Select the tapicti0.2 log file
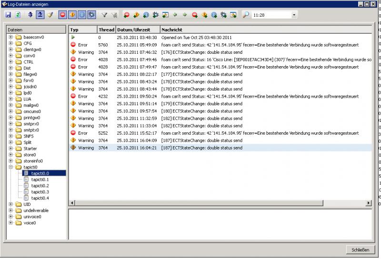This screenshot has height=260, width=381. point(40,186)
